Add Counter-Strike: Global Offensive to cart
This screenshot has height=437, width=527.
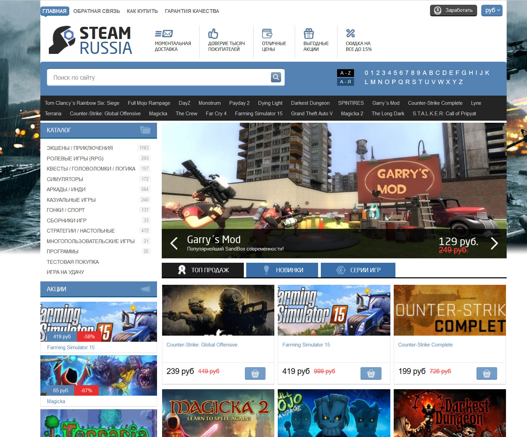click(255, 373)
